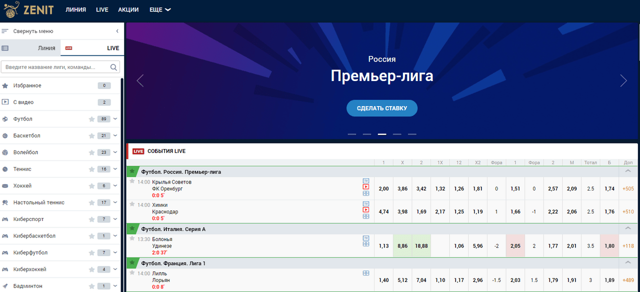Toggle the favorite star for Теннис in the sidebar
This screenshot has width=640, height=292.
pyautogui.click(x=91, y=169)
